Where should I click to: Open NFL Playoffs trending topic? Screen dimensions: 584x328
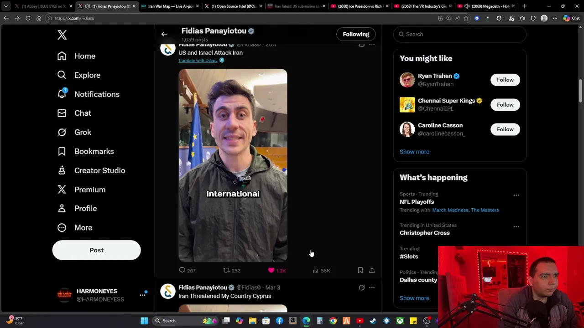point(417,202)
